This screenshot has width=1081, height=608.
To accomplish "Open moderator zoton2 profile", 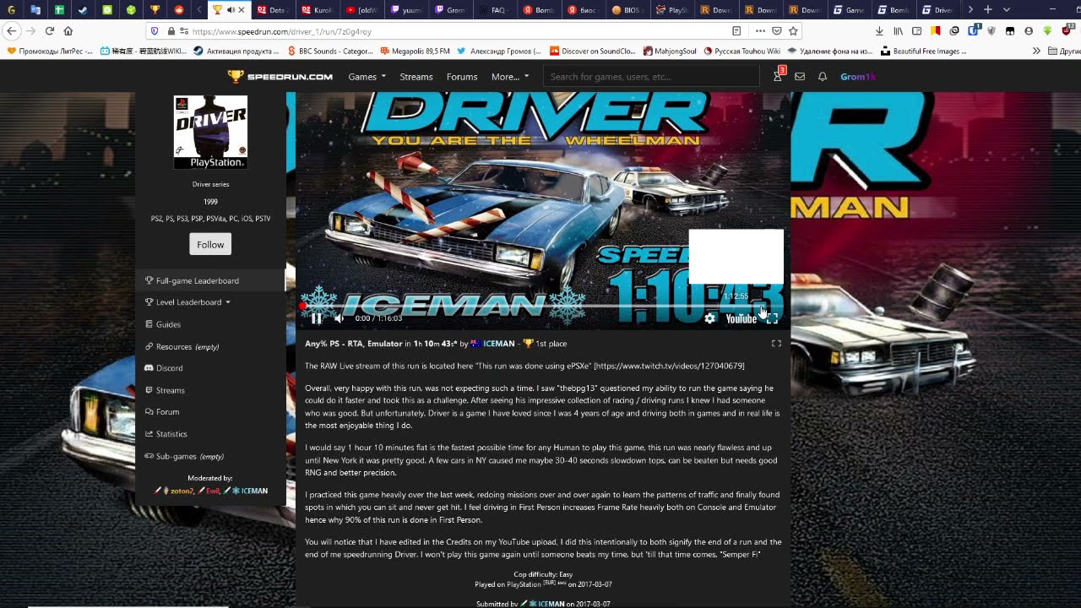I will tap(182, 491).
